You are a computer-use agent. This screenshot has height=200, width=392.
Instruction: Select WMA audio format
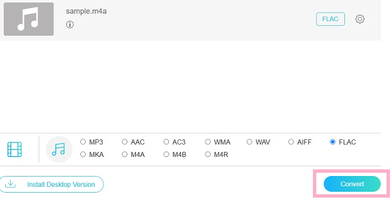tap(208, 142)
